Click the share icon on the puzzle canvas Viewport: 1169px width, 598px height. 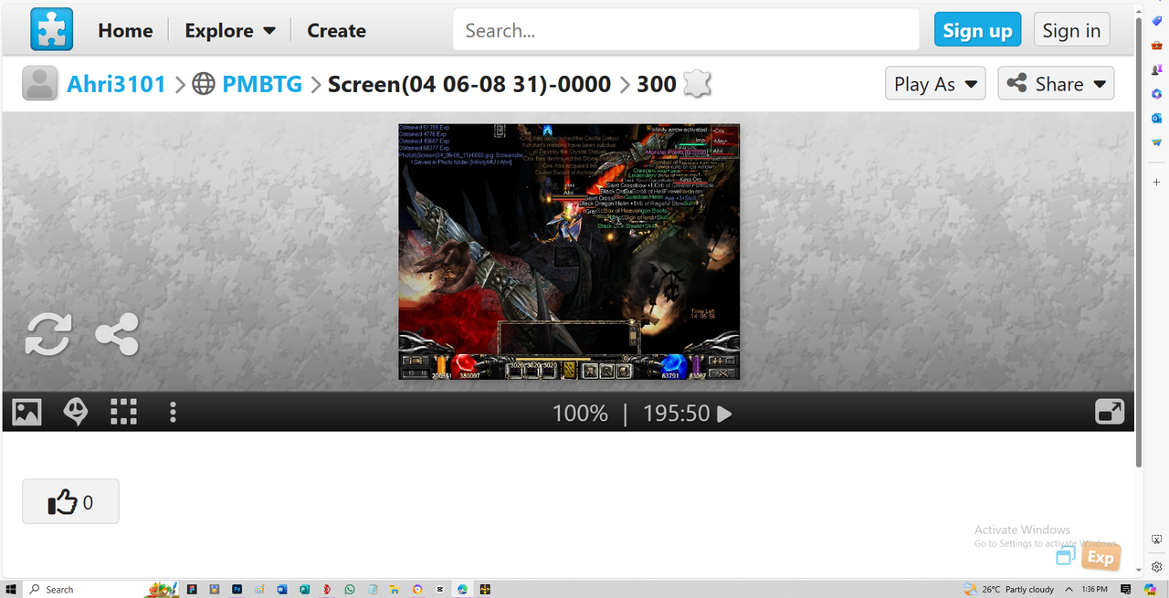pos(117,334)
